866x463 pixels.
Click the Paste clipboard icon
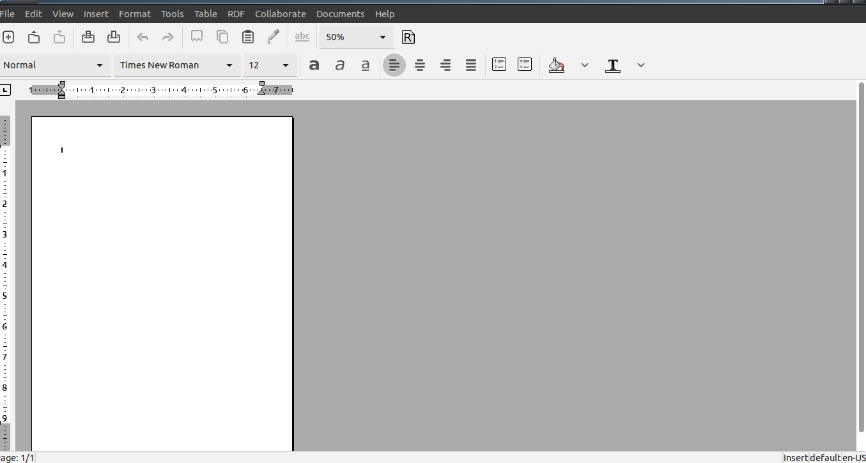[248, 37]
